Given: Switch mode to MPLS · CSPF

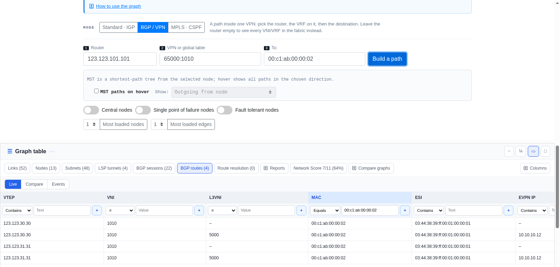Looking at the screenshot, I should click(x=186, y=27).
